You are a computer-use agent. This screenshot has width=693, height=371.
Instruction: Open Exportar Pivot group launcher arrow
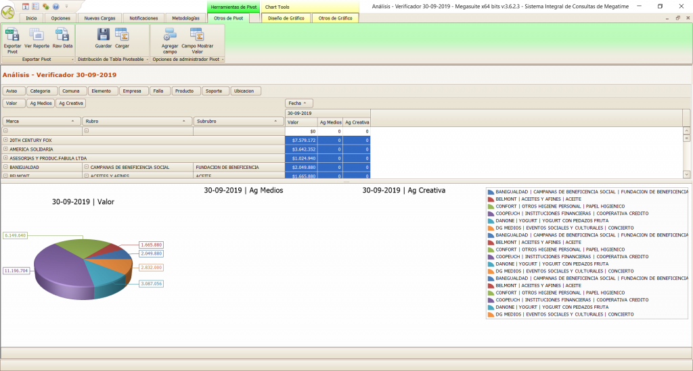tap(72, 59)
